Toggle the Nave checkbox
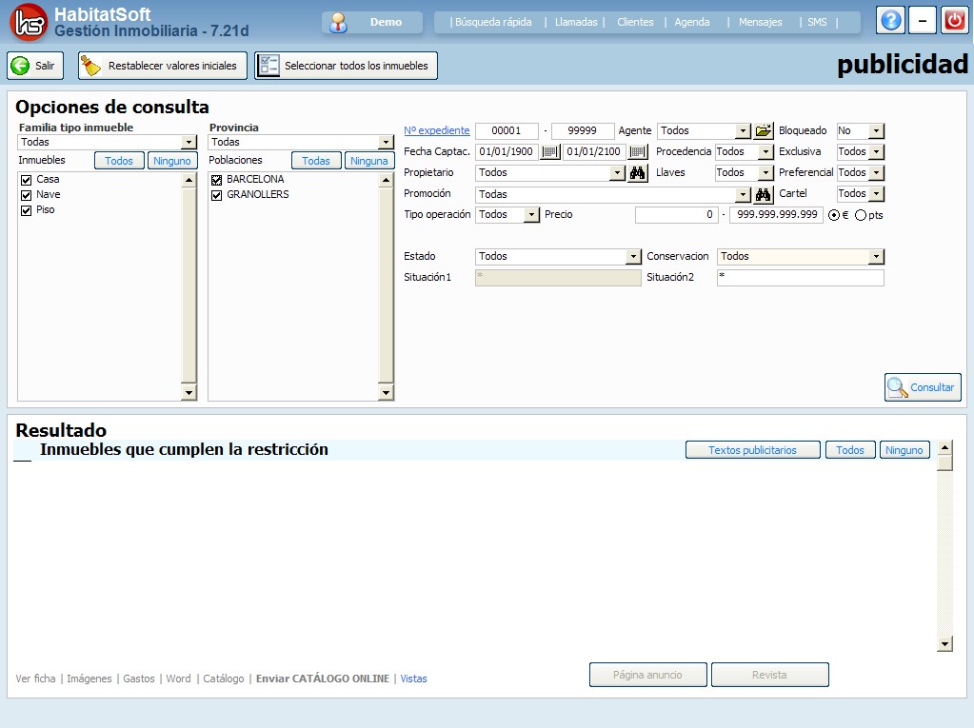The image size is (974, 728). coord(26,195)
